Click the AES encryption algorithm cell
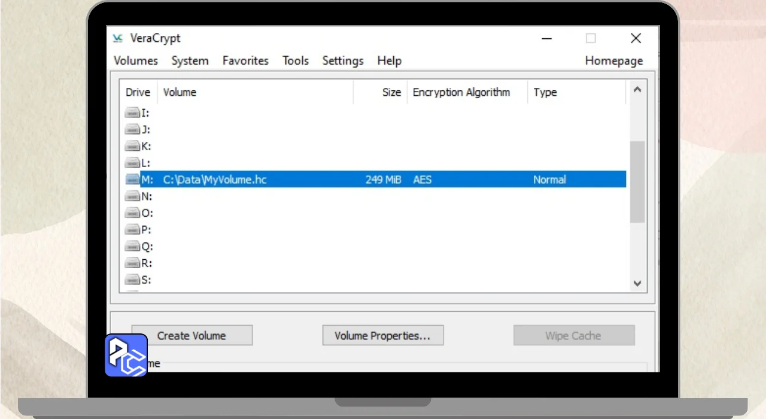766x419 pixels. tap(422, 180)
